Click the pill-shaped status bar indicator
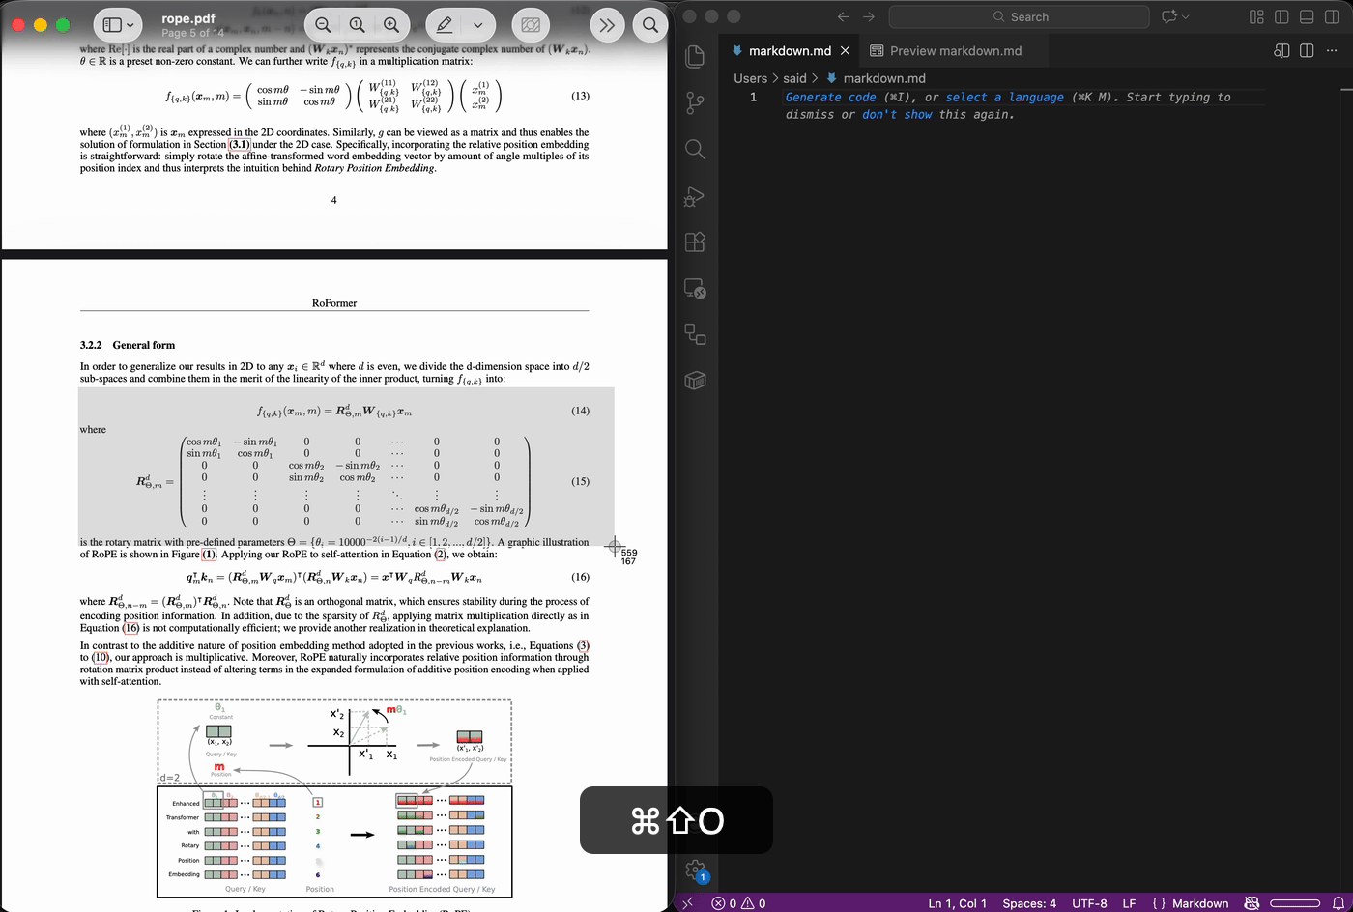The image size is (1353, 912). (1295, 903)
